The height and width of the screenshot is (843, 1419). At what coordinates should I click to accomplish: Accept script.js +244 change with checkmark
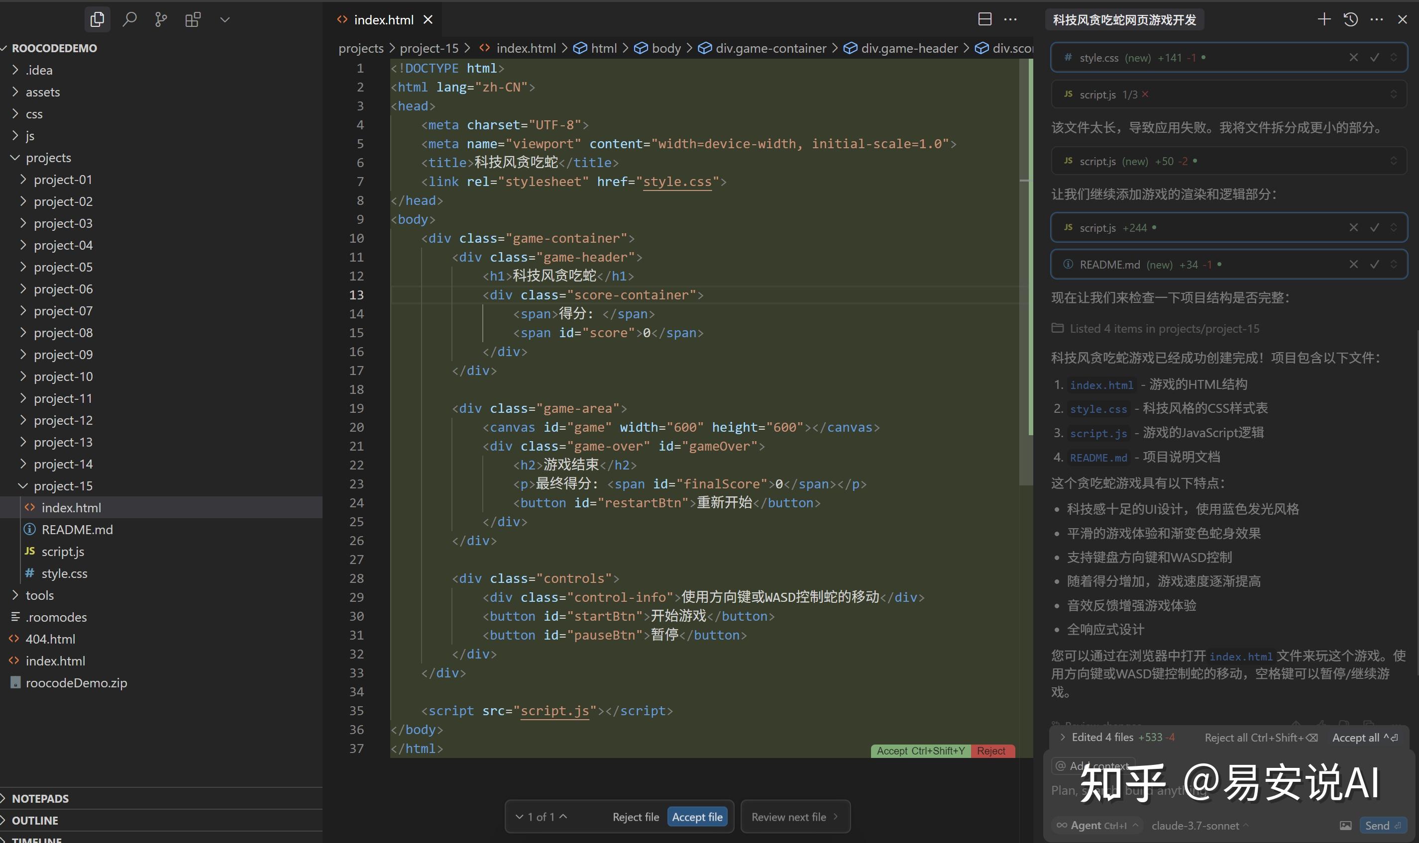click(1375, 227)
